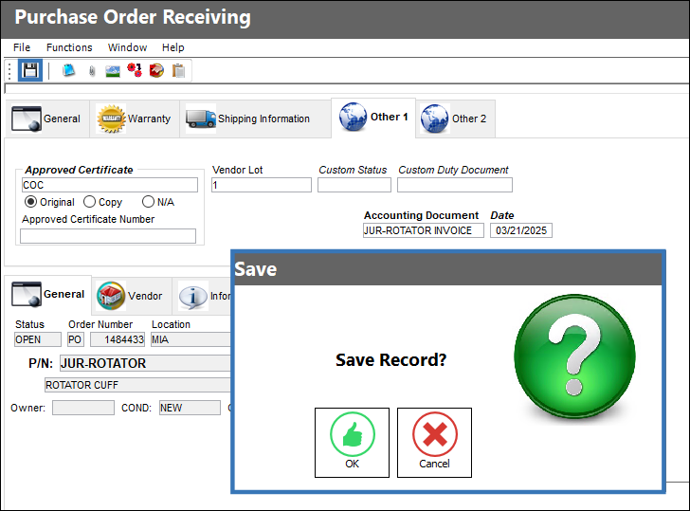Click the Save floppy disk toolbar icon
This screenshot has height=511, width=690.
tap(30, 70)
